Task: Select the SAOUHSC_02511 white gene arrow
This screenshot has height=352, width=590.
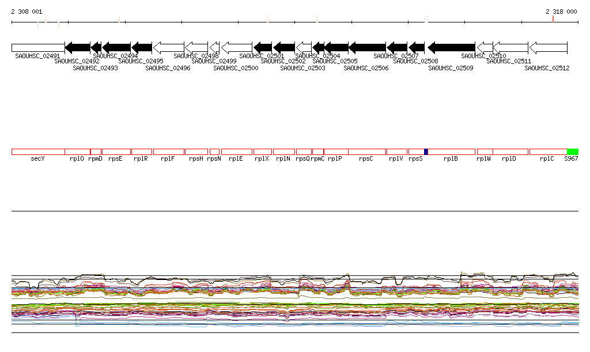Action: [510, 47]
